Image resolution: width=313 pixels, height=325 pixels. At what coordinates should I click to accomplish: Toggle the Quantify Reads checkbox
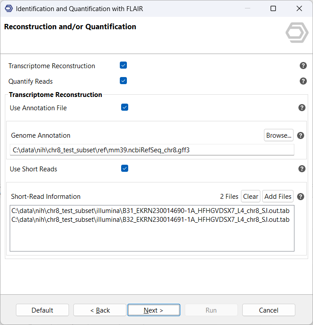(123, 81)
